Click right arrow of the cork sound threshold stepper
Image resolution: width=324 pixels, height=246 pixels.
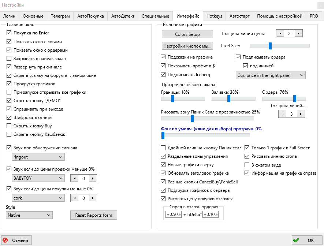click(93, 198)
